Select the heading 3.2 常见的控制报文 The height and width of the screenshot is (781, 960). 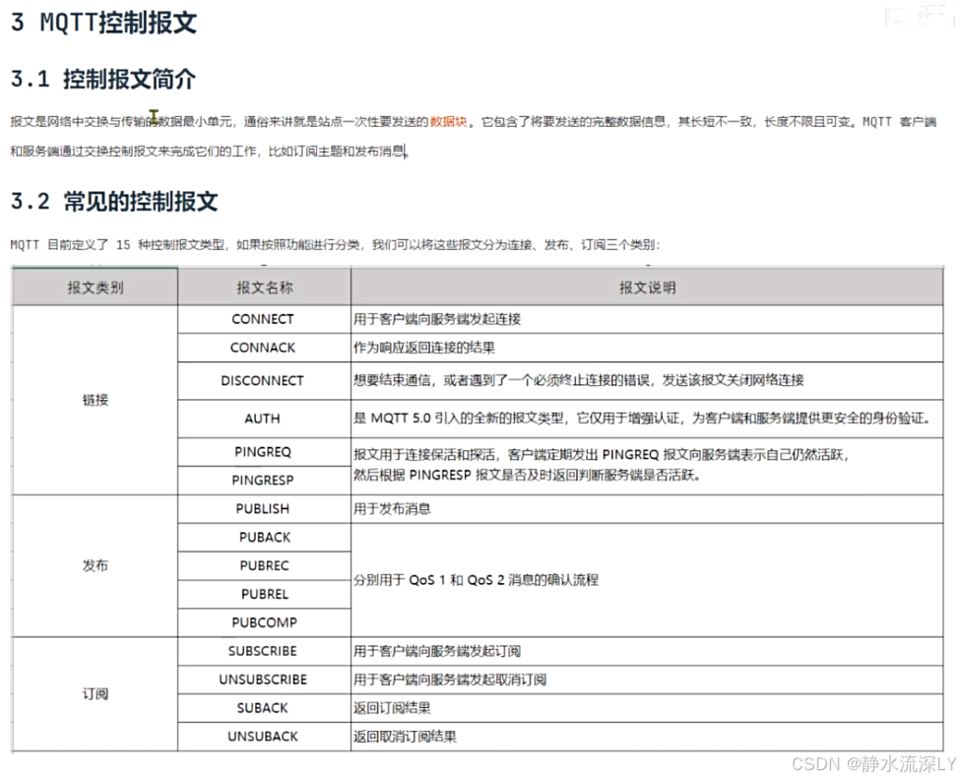tap(114, 201)
